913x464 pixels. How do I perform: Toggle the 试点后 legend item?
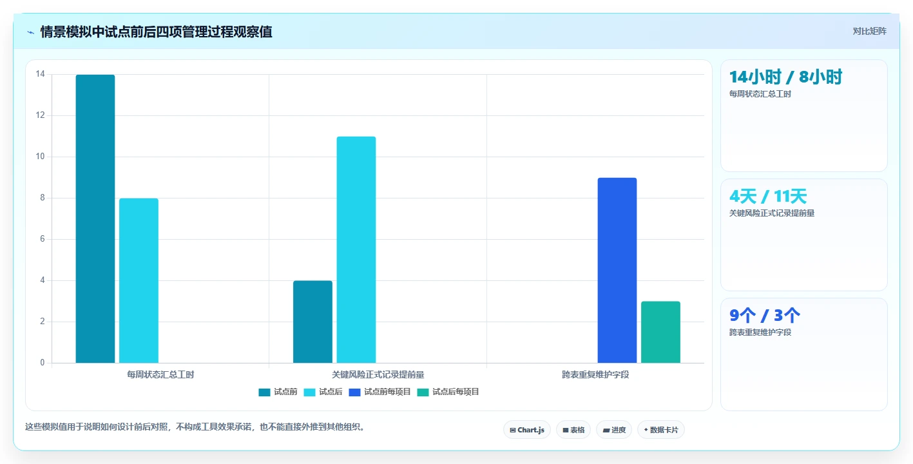(323, 392)
